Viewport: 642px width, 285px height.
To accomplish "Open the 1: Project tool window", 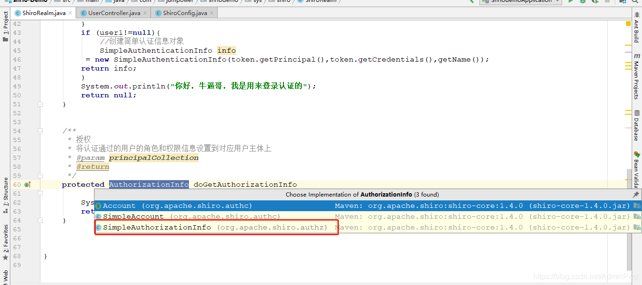I will coord(5,27).
